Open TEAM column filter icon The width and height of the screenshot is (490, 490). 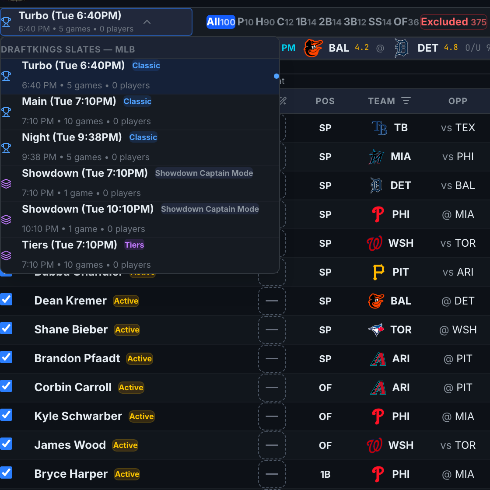click(406, 101)
